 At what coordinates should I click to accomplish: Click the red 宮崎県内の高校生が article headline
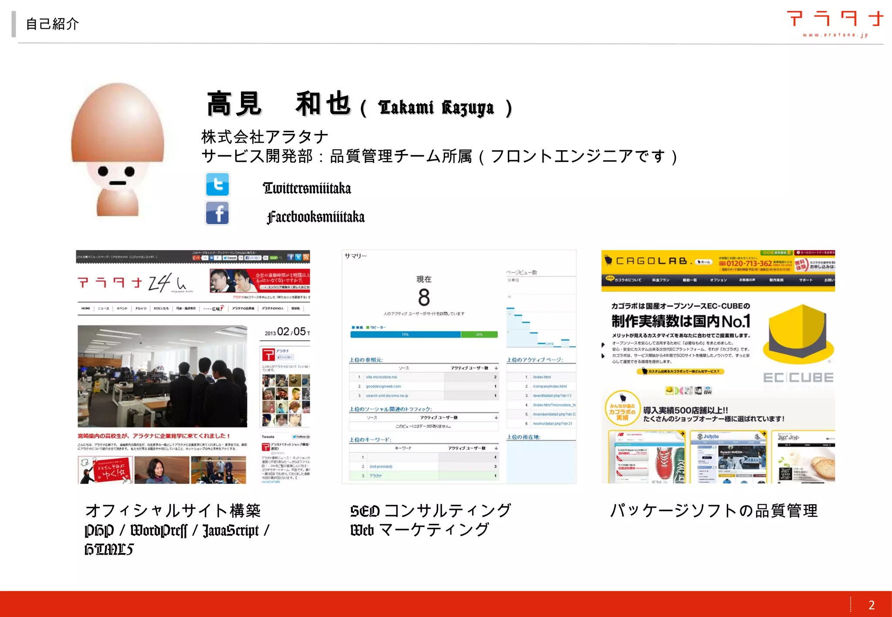pyautogui.click(x=154, y=436)
